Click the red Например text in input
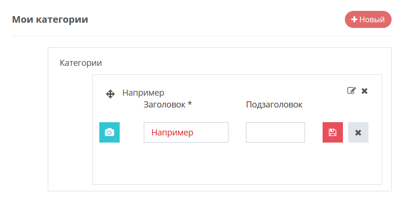This screenshot has height=206, width=403. (x=172, y=133)
